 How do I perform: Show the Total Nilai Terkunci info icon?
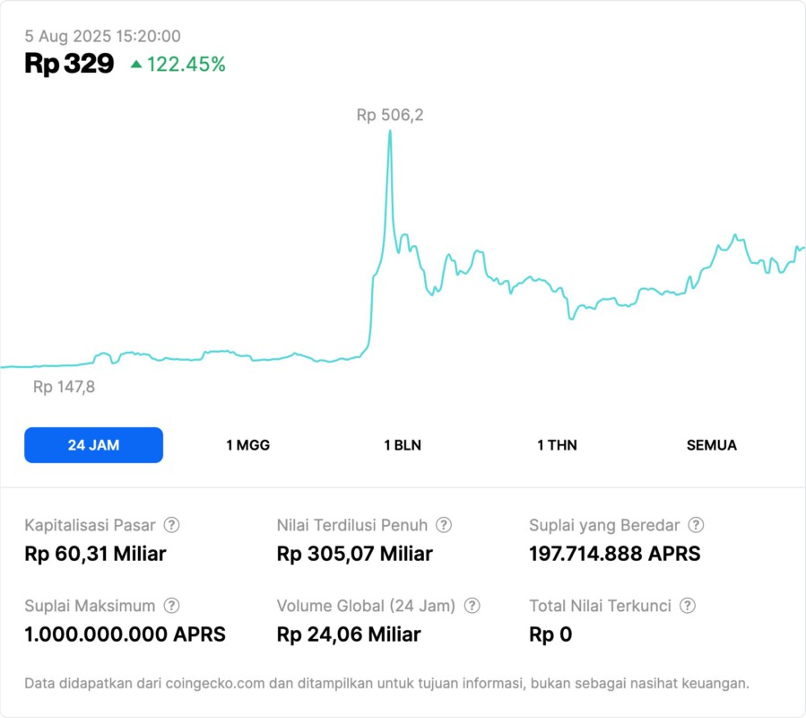688,606
